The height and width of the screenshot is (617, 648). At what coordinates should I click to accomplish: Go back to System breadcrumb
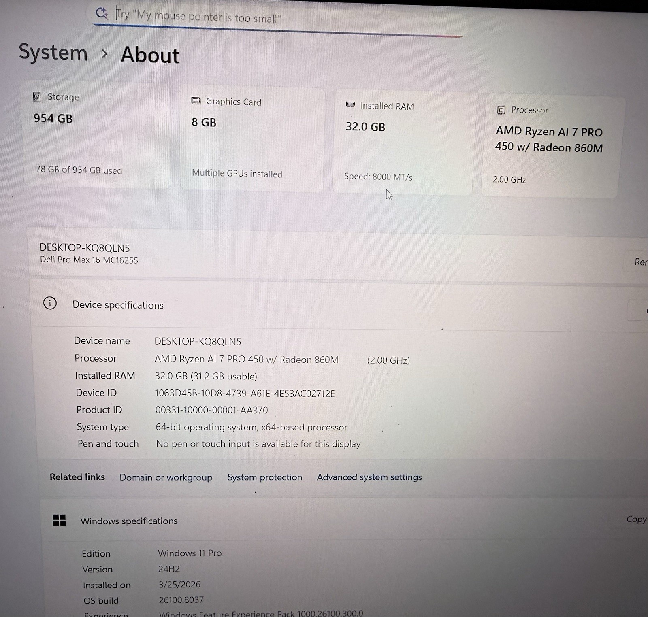(53, 53)
